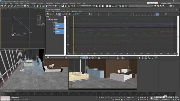This screenshot has width=180, height=101.
Task: Select Move Keys tool in Curve Editor
Action: [59, 14]
